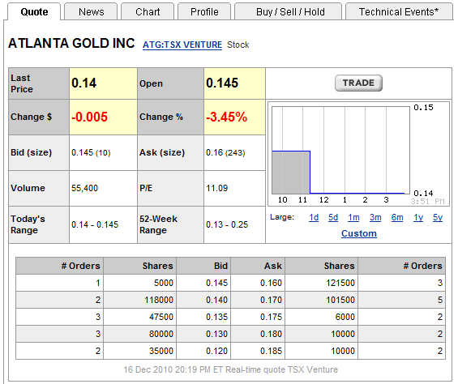Select bid price 0.140 in order book
Image resolution: width=458 pixels, height=384 pixels.
[203, 300]
